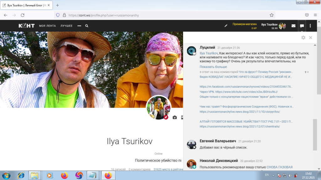
Task: Go to the Моя лента tab
Action: click(x=47, y=26)
